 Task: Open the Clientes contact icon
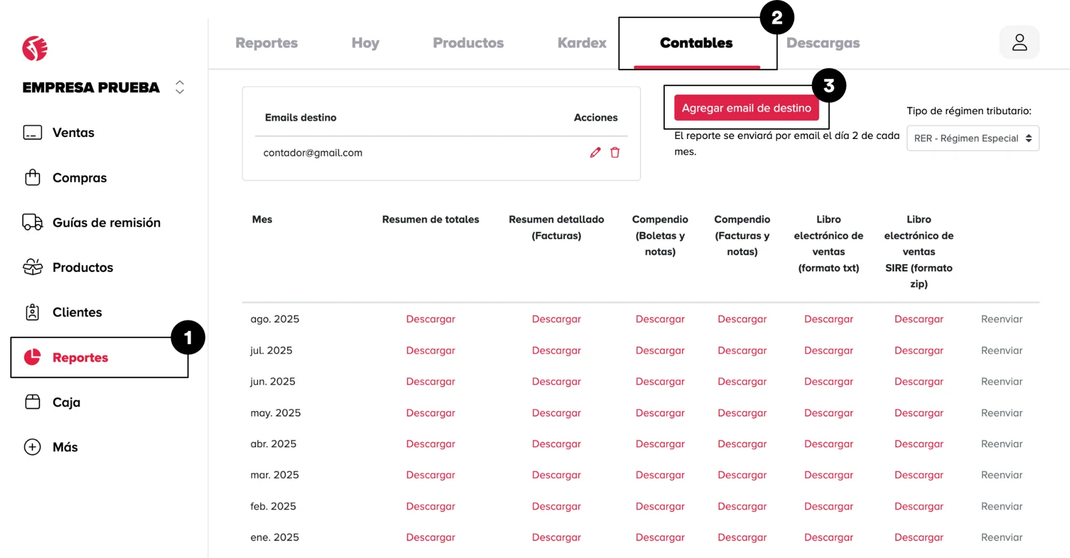33,312
